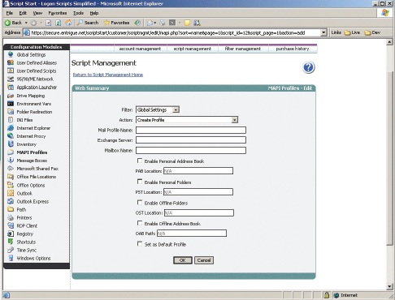Click the vertical scrollbar down arrow

point(389,286)
